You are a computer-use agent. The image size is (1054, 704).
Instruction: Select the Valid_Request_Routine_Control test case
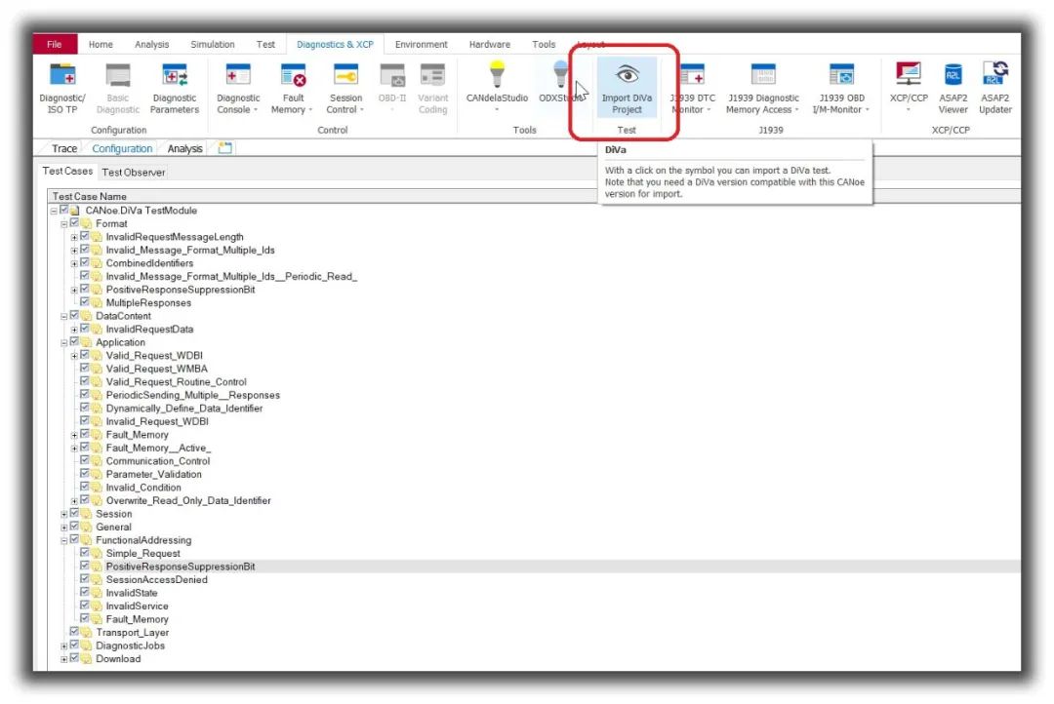point(176,381)
